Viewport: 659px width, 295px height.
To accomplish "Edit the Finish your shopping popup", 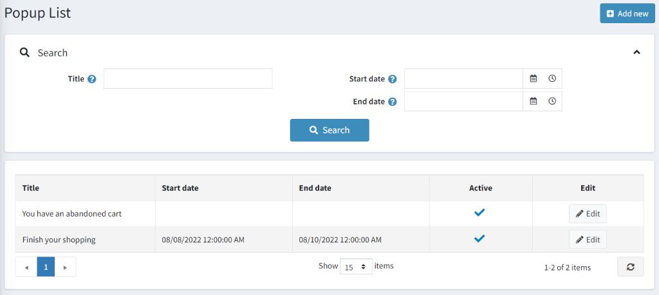I will click(x=588, y=239).
